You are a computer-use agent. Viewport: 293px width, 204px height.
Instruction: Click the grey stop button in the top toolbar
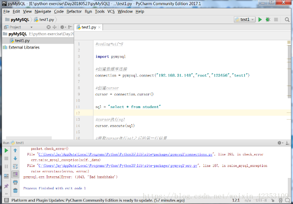276,19
